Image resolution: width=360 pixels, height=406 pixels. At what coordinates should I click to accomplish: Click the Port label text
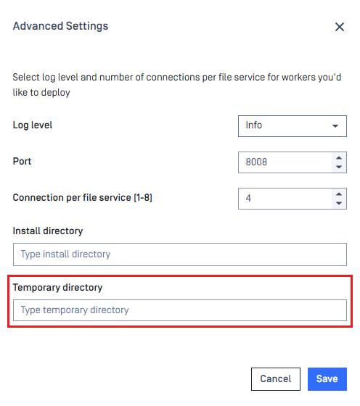(22, 161)
